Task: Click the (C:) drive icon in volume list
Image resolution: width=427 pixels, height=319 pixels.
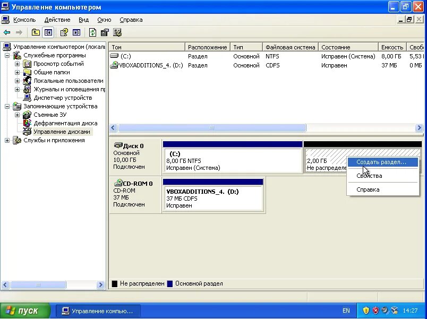Action: point(114,56)
